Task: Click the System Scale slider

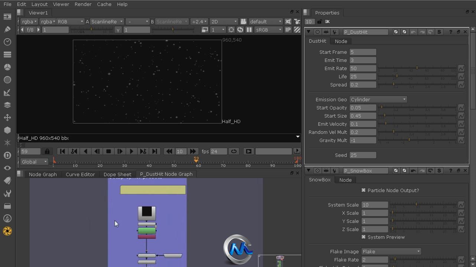Action: pos(423,205)
